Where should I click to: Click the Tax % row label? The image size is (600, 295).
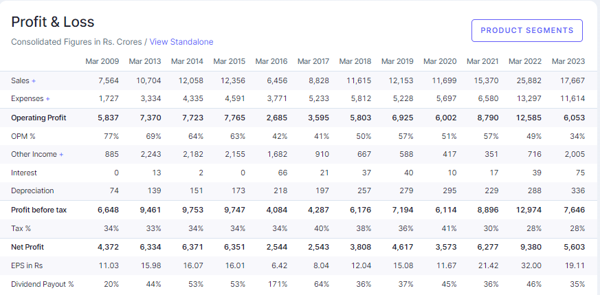click(x=21, y=228)
